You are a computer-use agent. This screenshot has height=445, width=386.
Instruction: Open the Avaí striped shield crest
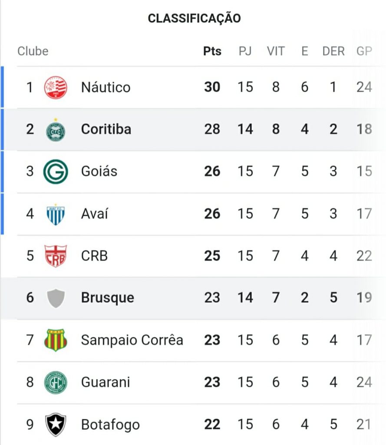(56, 214)
